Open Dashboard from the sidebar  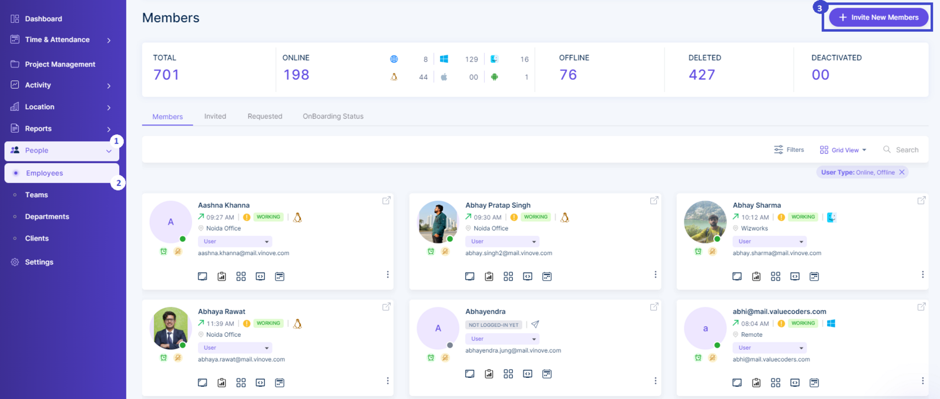coord(43,19)
